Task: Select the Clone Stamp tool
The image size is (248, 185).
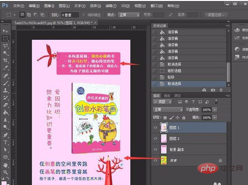Action: [6, 90]
